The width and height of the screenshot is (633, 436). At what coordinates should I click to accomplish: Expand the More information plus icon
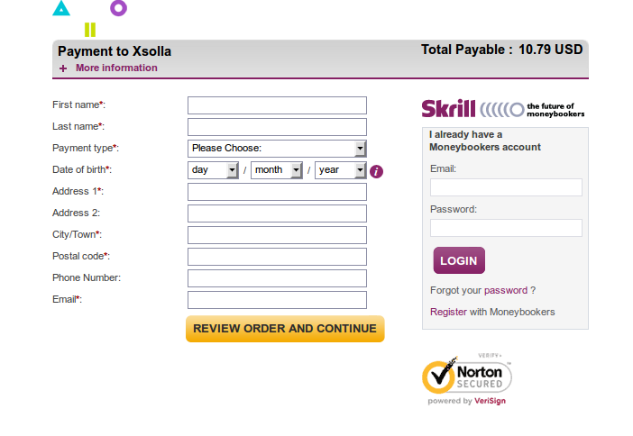[63, 68]
